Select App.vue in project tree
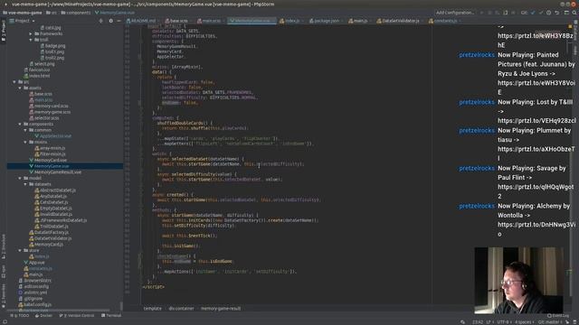 (34, 263)
